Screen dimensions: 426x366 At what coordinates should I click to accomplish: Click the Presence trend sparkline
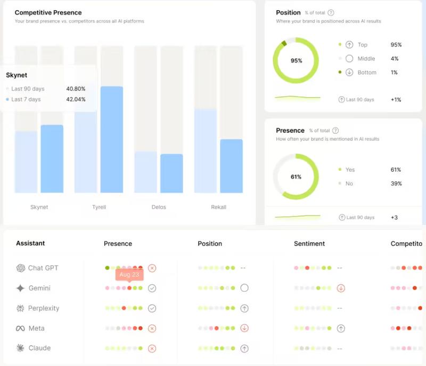tap(298, 217)
